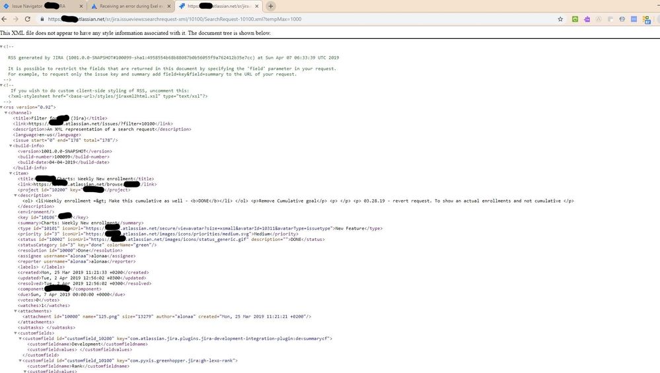The image size is (660, 373).
Task: Click the project id="10200" line
Action: [73, 189]
